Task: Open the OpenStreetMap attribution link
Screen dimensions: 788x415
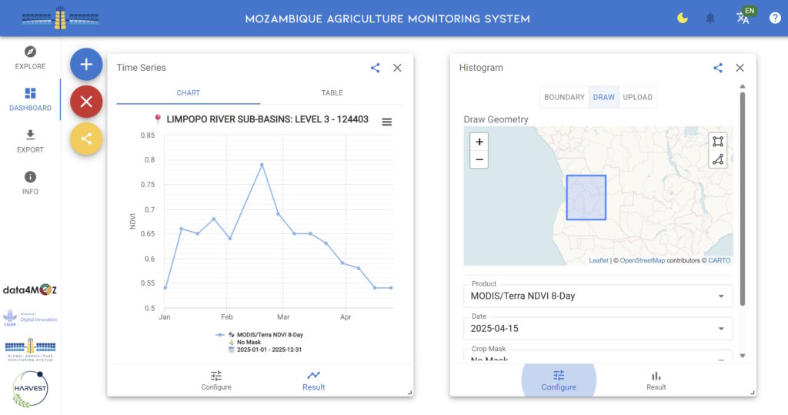Action: click(642, 260)
